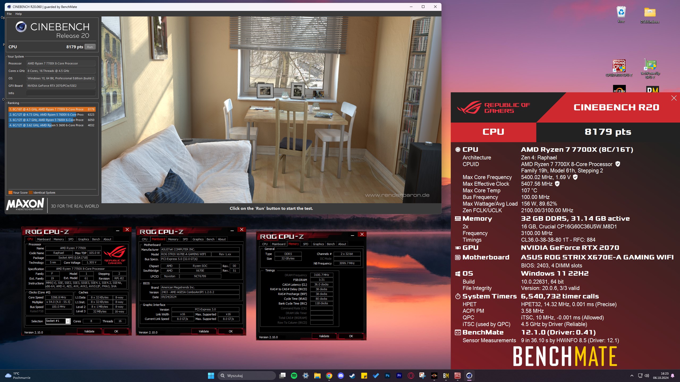Open Snipping Tool from the taskbar
This screenshot has height=382, width=680.
click(423, 376)
